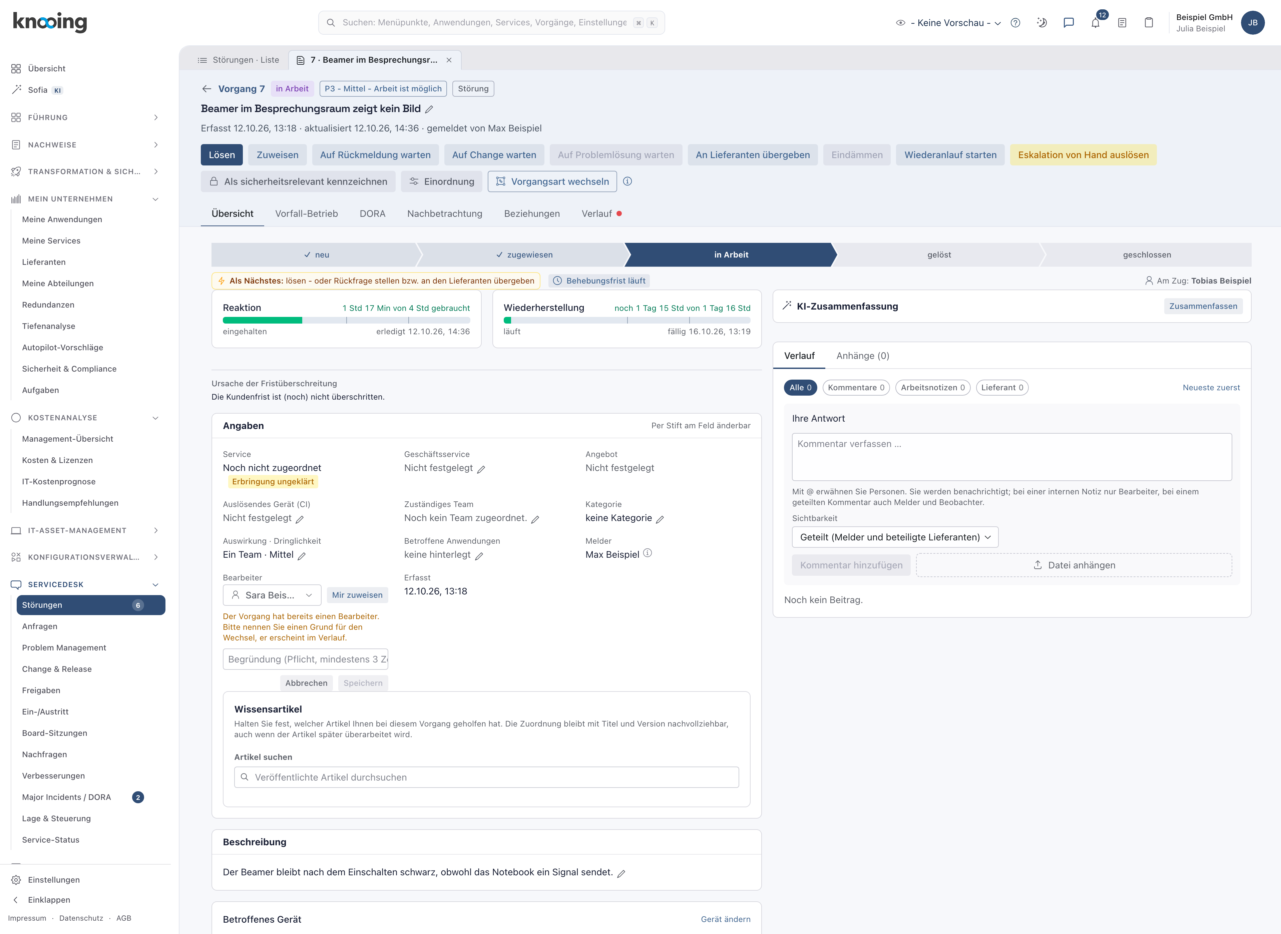Switch to the DORA tab
Viewport: 1281px width, 934px height.
pos(373,214)
